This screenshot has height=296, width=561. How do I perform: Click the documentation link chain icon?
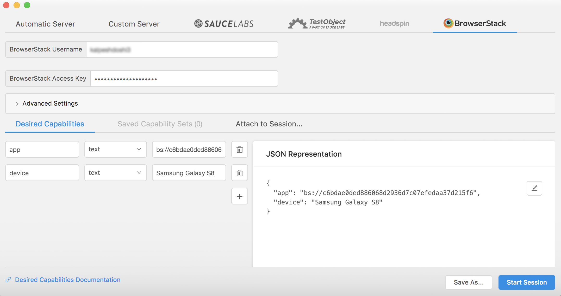click(x=8, y=280)
